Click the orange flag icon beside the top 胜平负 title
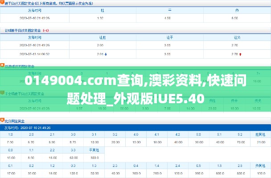 point(2,2)
